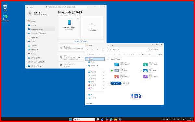Click the home icon in address bar
195x122 pixels.
point(108,49)
